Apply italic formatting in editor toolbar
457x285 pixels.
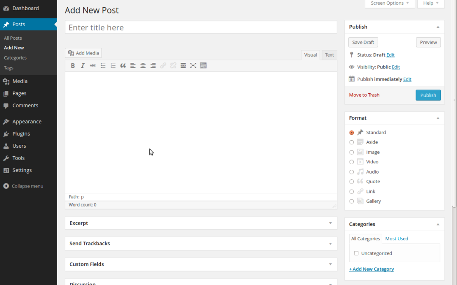pos(83,65)
